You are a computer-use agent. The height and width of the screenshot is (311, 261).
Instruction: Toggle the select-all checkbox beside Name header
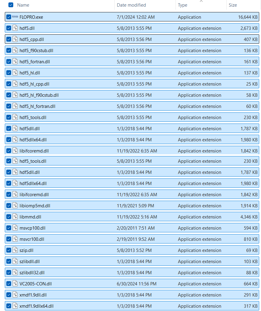point(11,5)
